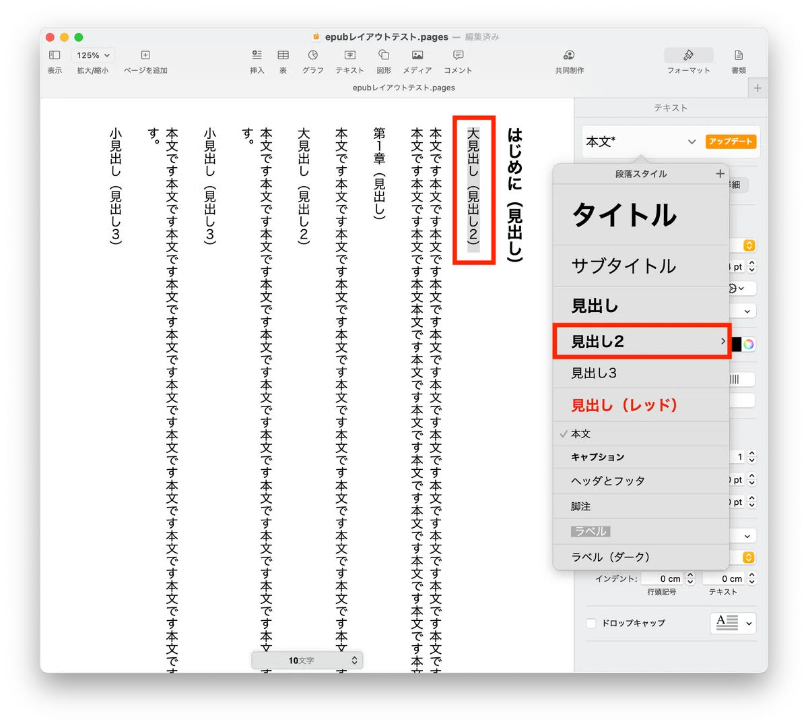The width and height of the screenshot is (808, 726).
Task: Choose the 見出し paragraph style
Action: click(641, 306)
